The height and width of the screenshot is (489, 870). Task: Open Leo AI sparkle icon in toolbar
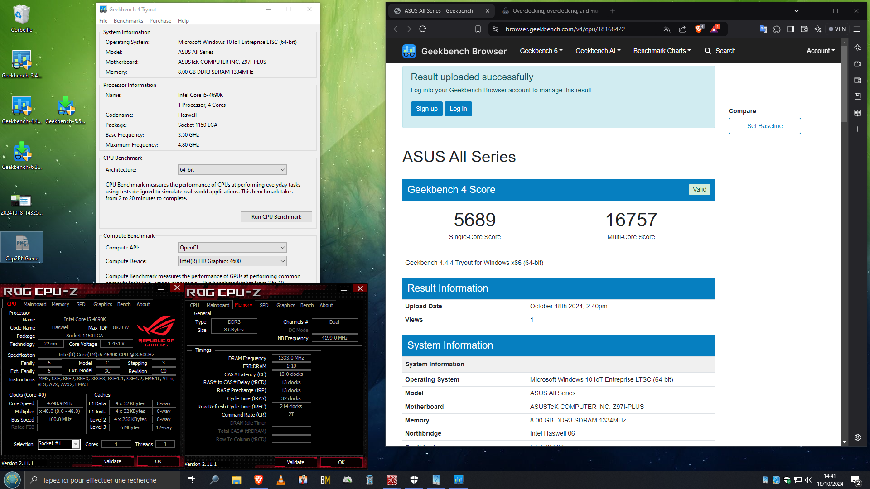tap(818, 29)
